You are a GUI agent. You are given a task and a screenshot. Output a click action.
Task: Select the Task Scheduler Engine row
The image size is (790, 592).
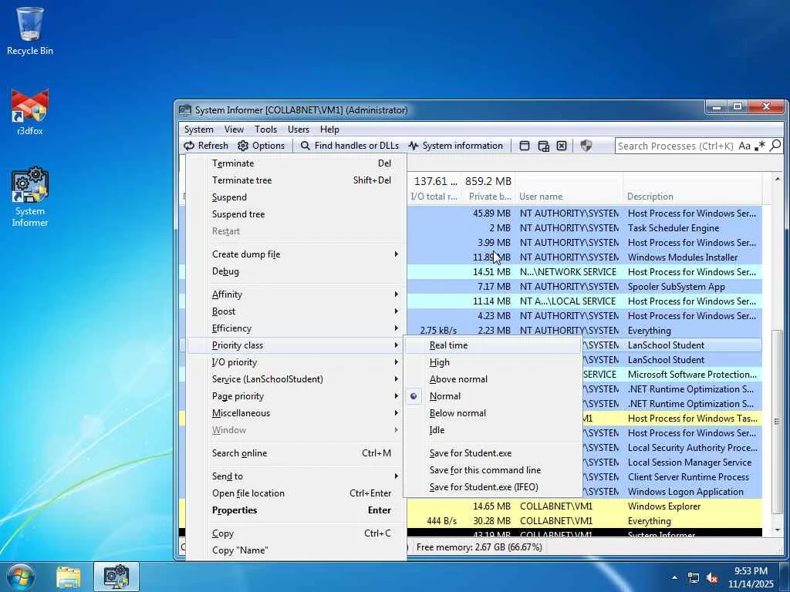[585, 228]
